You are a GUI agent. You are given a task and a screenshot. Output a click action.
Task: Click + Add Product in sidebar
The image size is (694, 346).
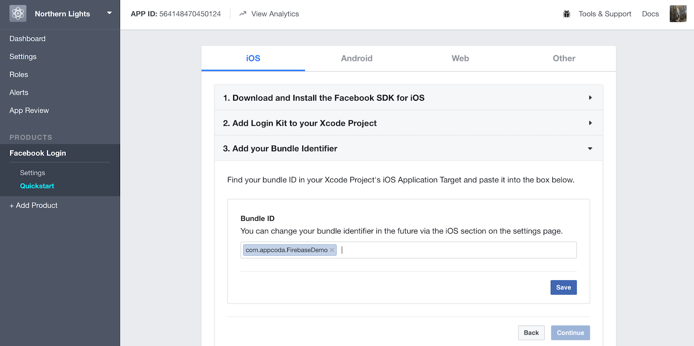point(34,205)
